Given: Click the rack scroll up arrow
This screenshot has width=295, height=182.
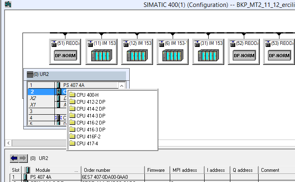Looking at the screenshot, I should coord(122,86).
